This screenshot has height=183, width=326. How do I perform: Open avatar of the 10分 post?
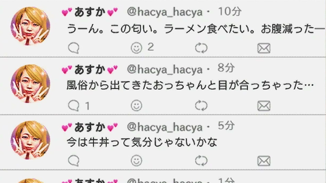30,26
